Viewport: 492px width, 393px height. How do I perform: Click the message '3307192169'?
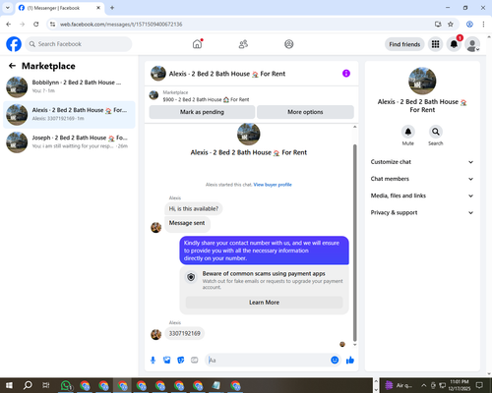pos(185,333)
